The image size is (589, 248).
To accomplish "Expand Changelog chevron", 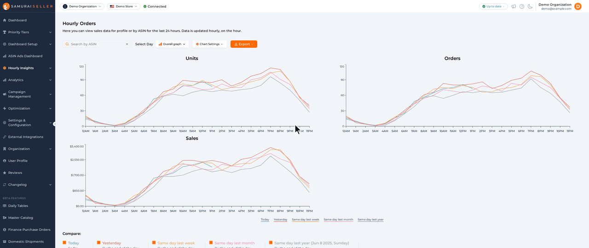I will 50,185.
